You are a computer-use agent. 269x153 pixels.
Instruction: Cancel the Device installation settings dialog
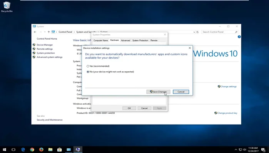click(181, 92)
